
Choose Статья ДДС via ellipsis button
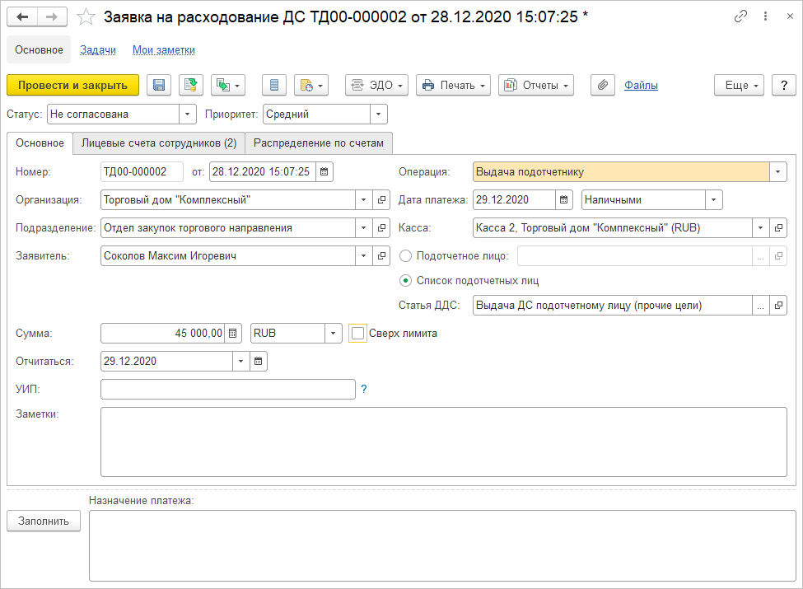[760, 306]
